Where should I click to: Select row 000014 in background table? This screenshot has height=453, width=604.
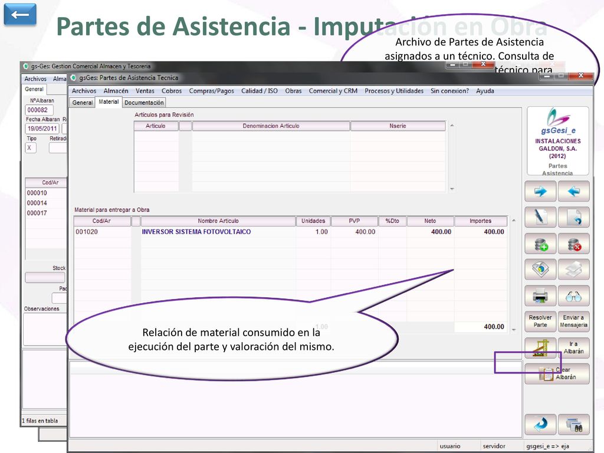click(45, 203)
